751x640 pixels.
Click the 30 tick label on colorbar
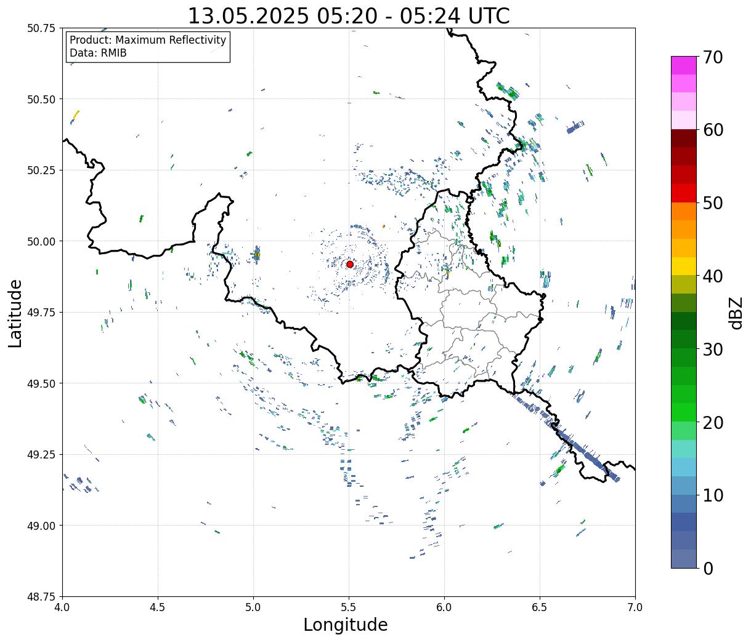(x=713, y=349)
